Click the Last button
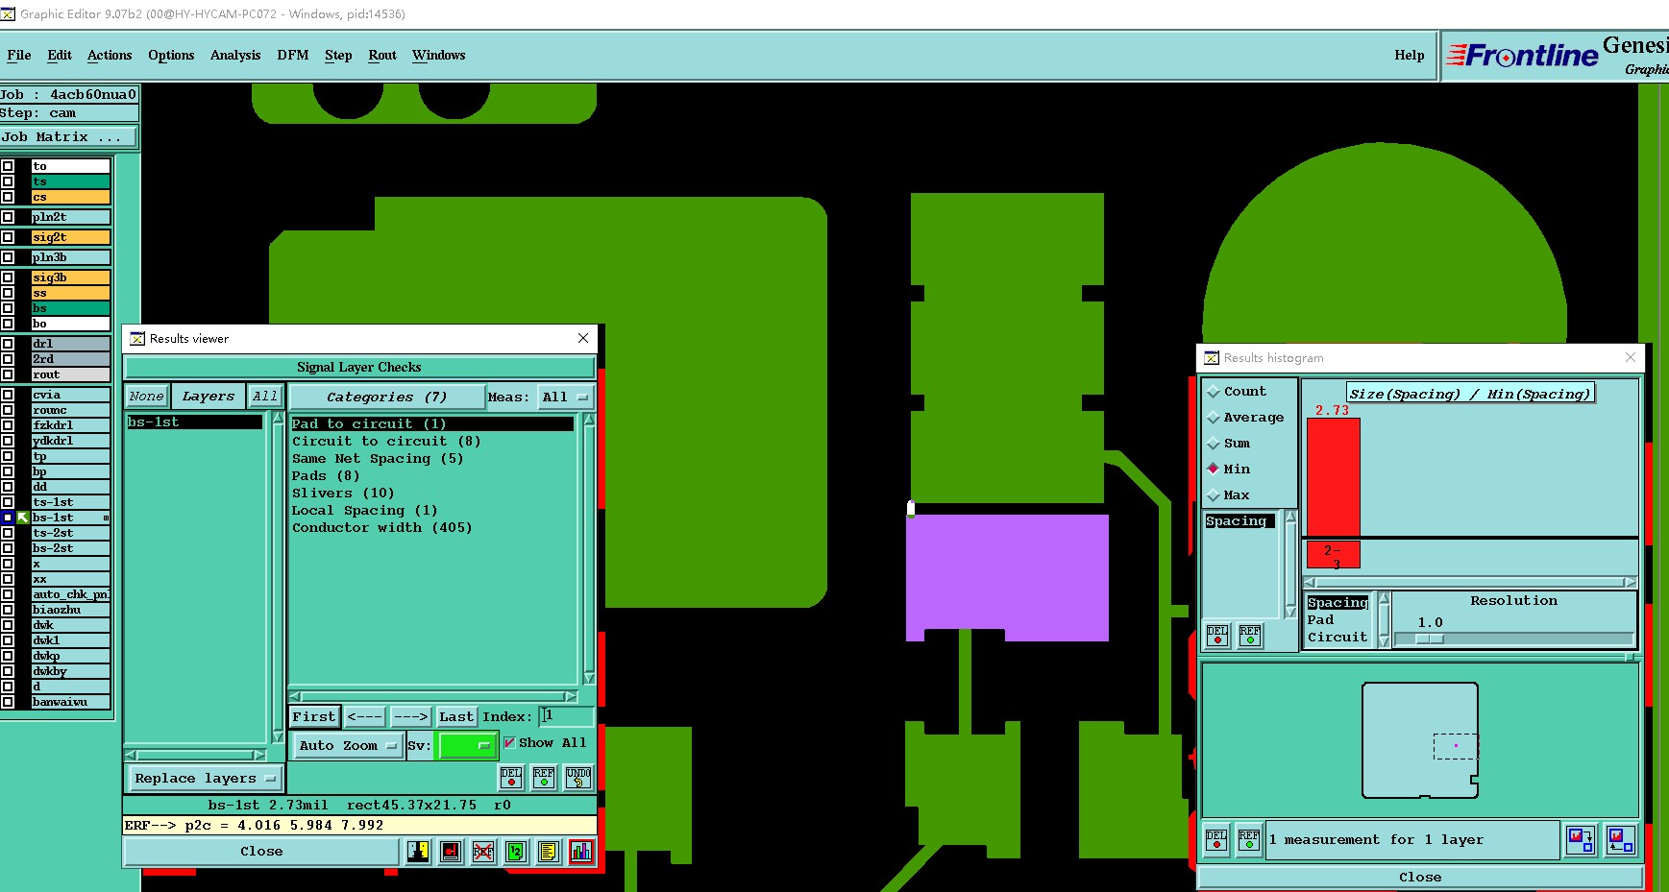 456,716
